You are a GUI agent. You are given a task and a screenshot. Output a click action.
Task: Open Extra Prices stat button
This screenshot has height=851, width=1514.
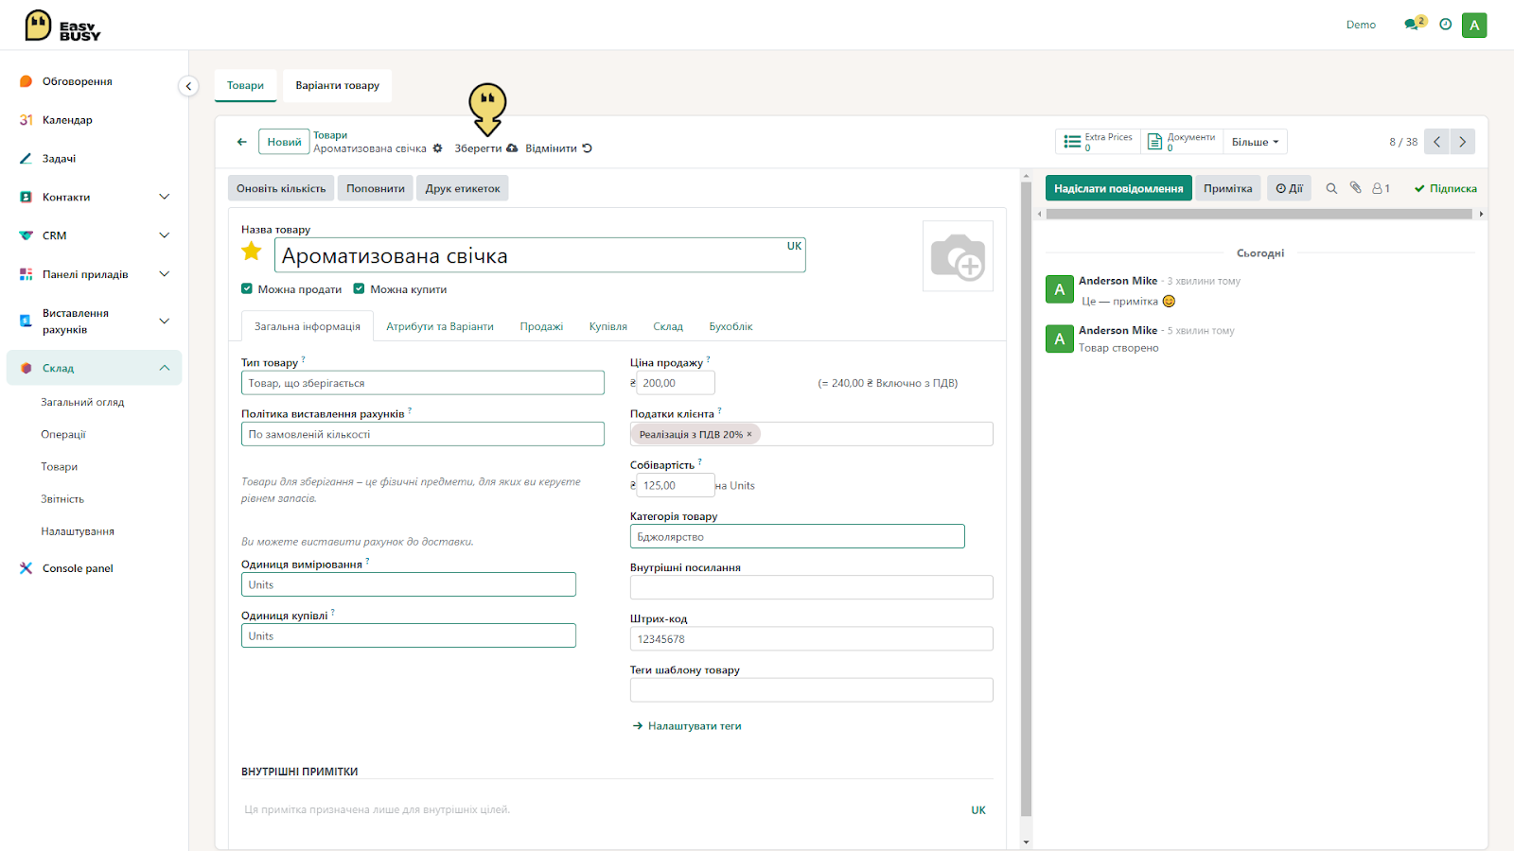click(x=1098, y=142)
